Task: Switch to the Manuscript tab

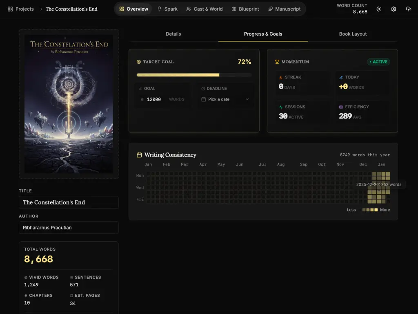Action: click(285, 9)
